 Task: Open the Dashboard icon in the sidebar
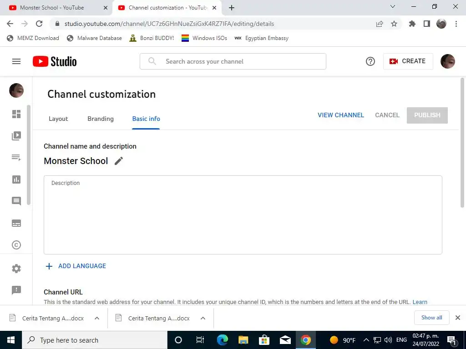click(x=16, y=114)
